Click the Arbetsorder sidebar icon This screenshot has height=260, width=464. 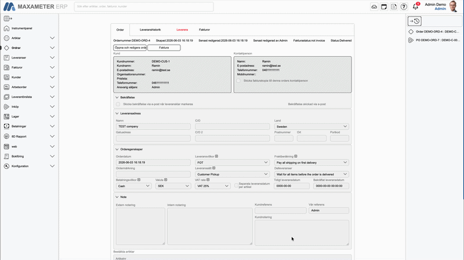(x=6, y=87)
